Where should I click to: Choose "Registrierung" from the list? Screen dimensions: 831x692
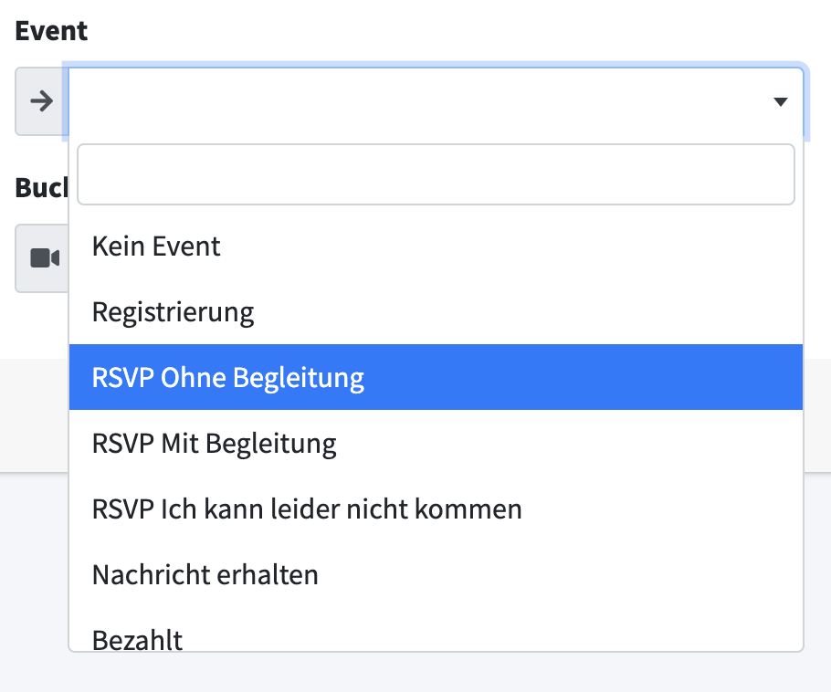point(173,312)
